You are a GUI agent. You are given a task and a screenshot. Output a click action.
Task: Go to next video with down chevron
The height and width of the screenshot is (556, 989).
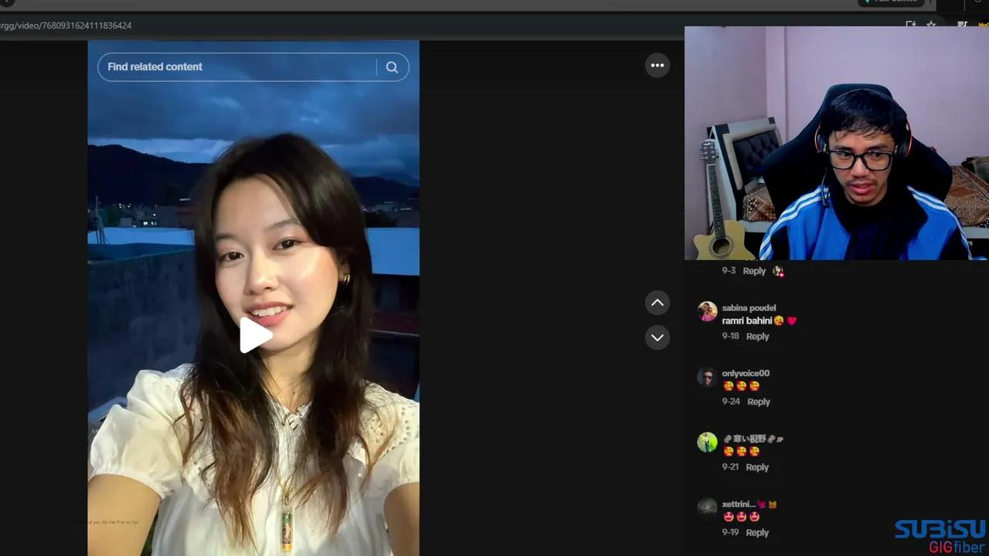click(658, 337)
